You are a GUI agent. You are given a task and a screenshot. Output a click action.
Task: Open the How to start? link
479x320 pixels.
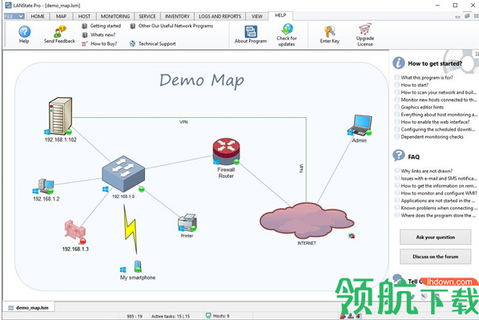pyautogui.click(x=415, y=85)
